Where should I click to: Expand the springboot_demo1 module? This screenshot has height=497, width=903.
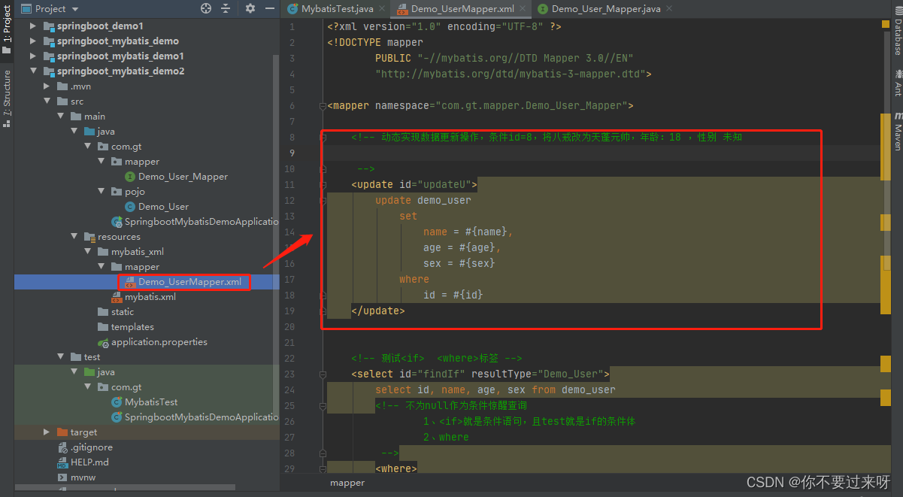coord(33,26)
